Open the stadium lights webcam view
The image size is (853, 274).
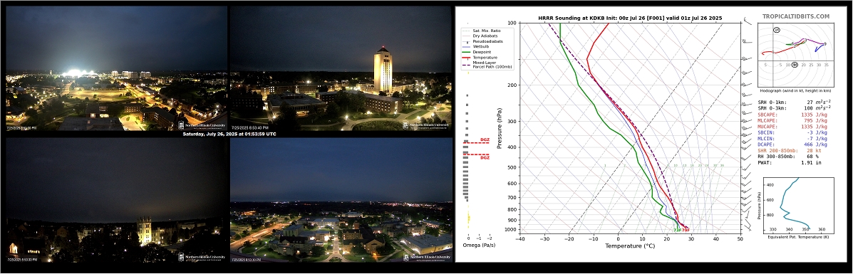pos(116,68)
